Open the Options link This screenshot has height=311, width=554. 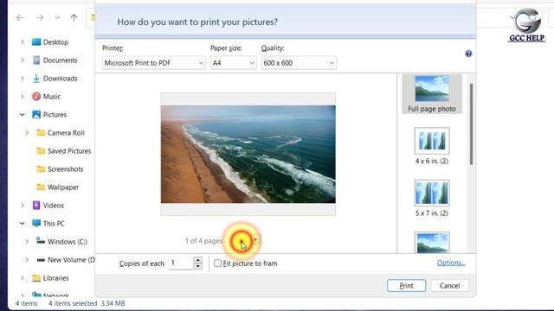click(x=451, y=263)
